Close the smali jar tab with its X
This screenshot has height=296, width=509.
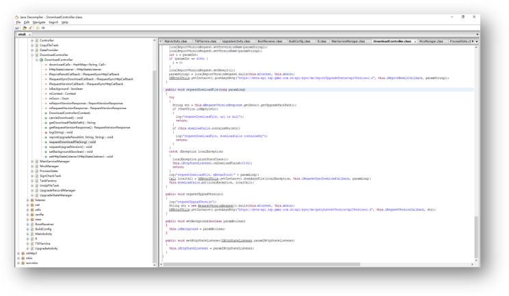tap(30, 34)
